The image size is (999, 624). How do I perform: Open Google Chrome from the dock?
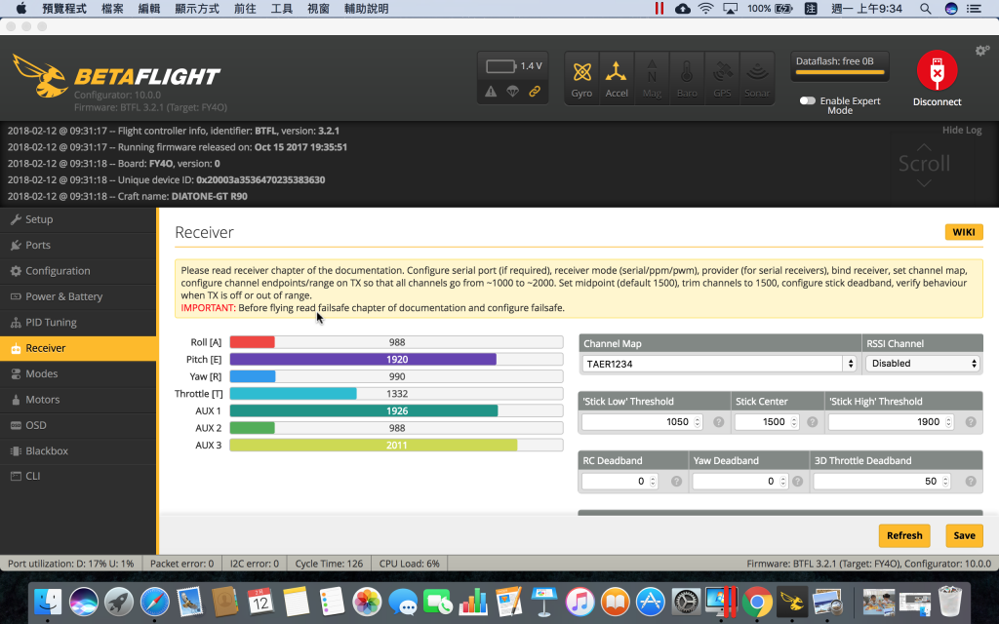point(757,601)
